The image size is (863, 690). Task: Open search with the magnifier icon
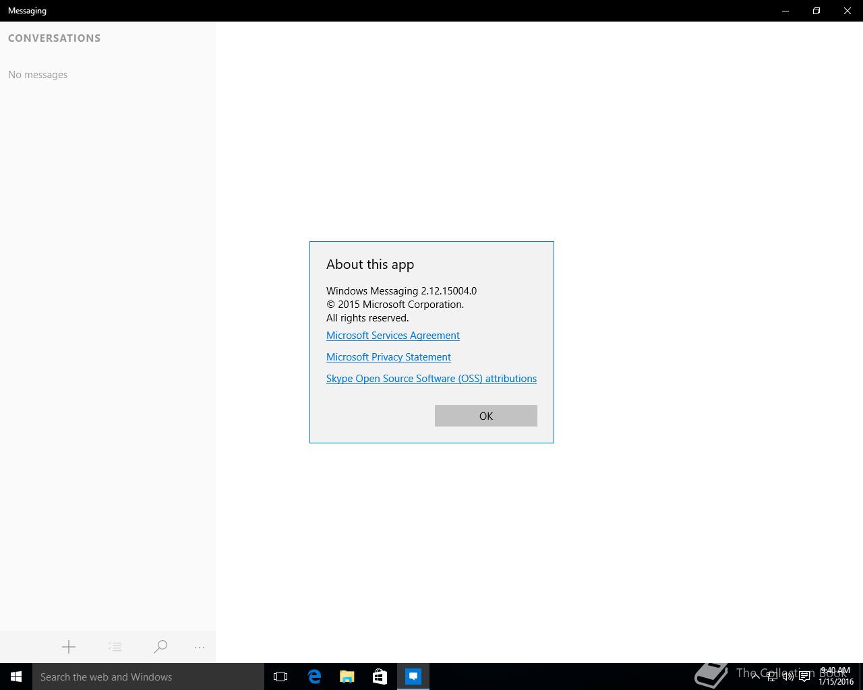pyautogui.click(x=160, y=647)
